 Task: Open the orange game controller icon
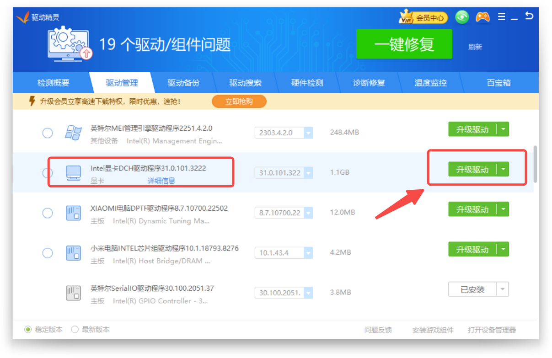tap(482, 17)
